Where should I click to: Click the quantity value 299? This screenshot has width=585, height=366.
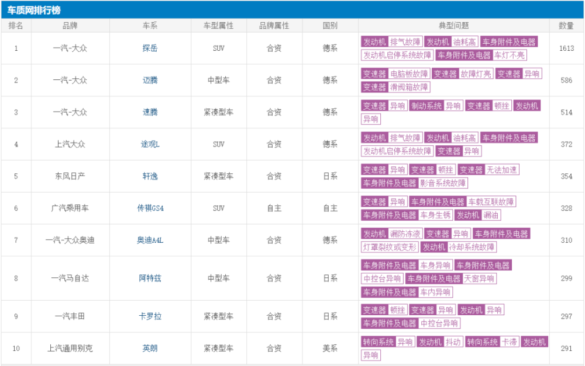tap(566, 278)
